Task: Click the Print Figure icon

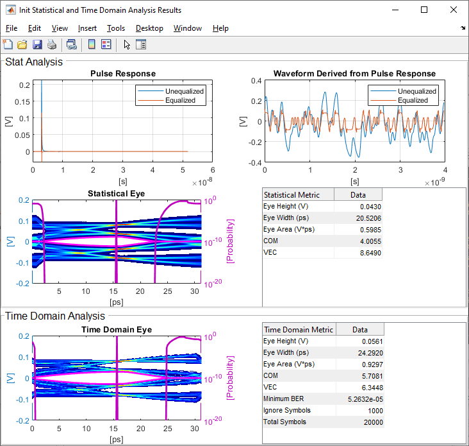Action: (x=51, y=44)
